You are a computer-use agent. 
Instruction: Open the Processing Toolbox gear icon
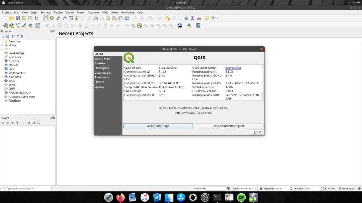[186, 18]
